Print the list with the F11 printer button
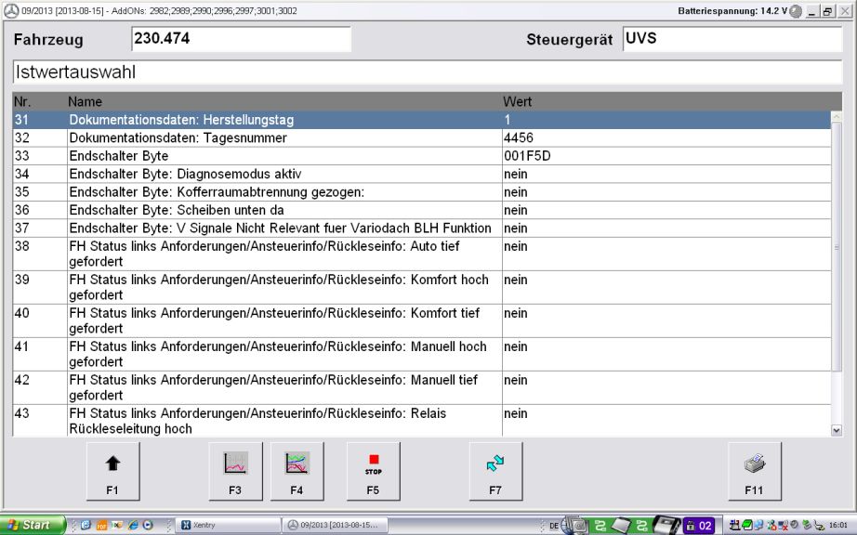857x535 pixels. (x=754, y=471)
